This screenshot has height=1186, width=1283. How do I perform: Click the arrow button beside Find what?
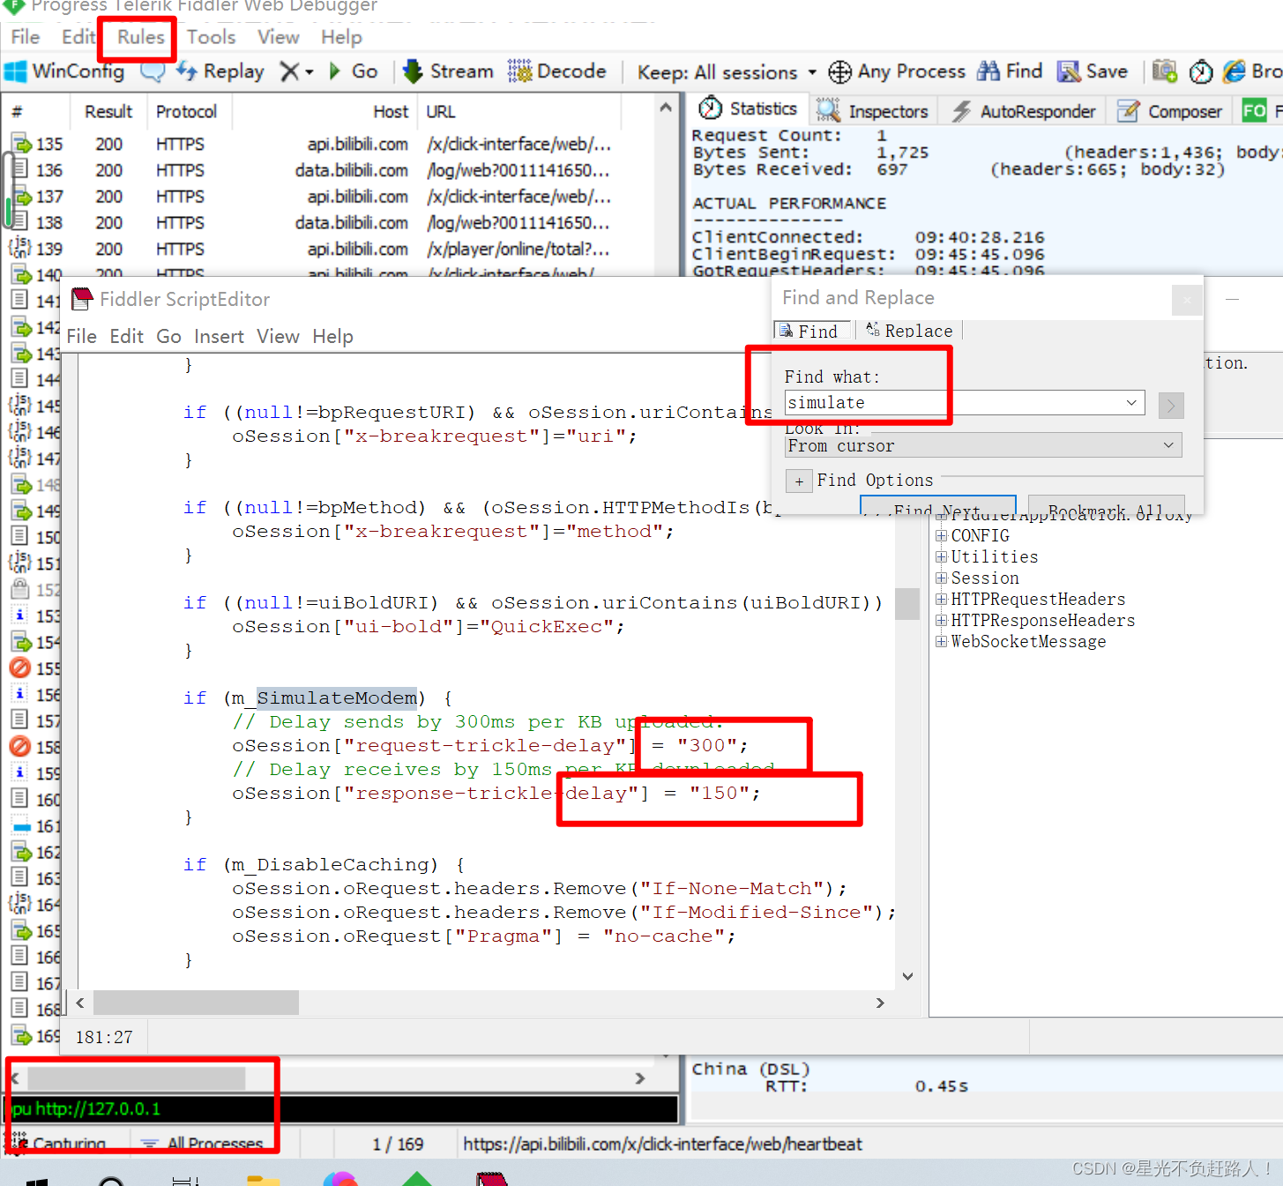click(1171, 406)
